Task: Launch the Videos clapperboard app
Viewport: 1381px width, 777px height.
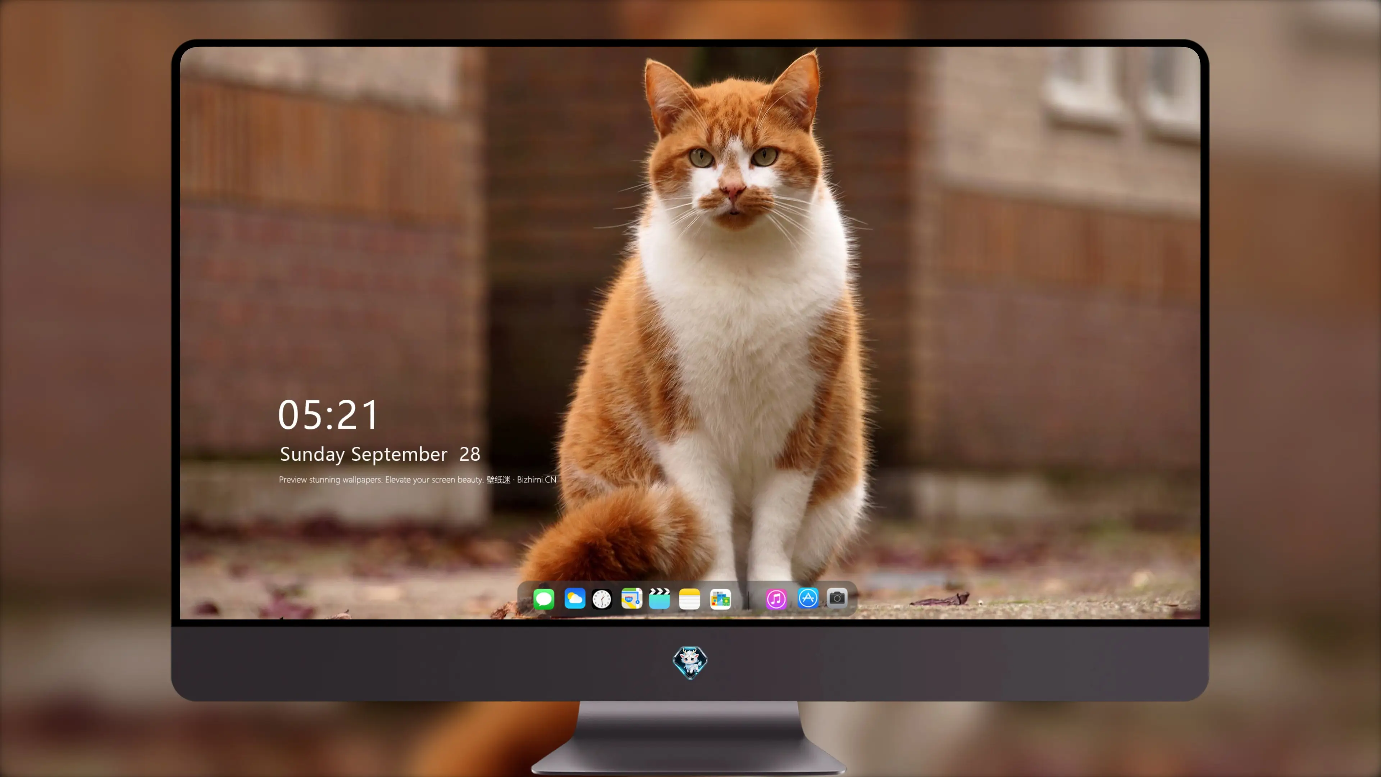Action: [660, 599]
